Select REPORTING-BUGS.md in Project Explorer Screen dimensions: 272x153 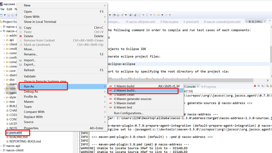point(25,141)
